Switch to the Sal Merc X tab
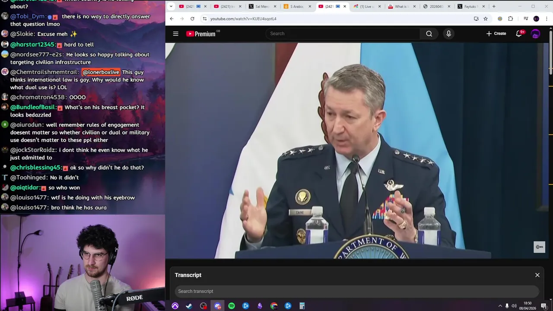This screenshot has width=553, height=311. click(262, 6)
